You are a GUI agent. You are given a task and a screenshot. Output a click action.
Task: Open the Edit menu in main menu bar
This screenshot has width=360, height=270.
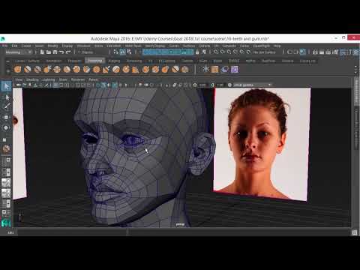(15, 46)
